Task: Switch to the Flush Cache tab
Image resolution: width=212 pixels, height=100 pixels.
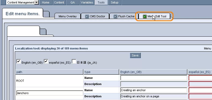Action: coord(124,16)
